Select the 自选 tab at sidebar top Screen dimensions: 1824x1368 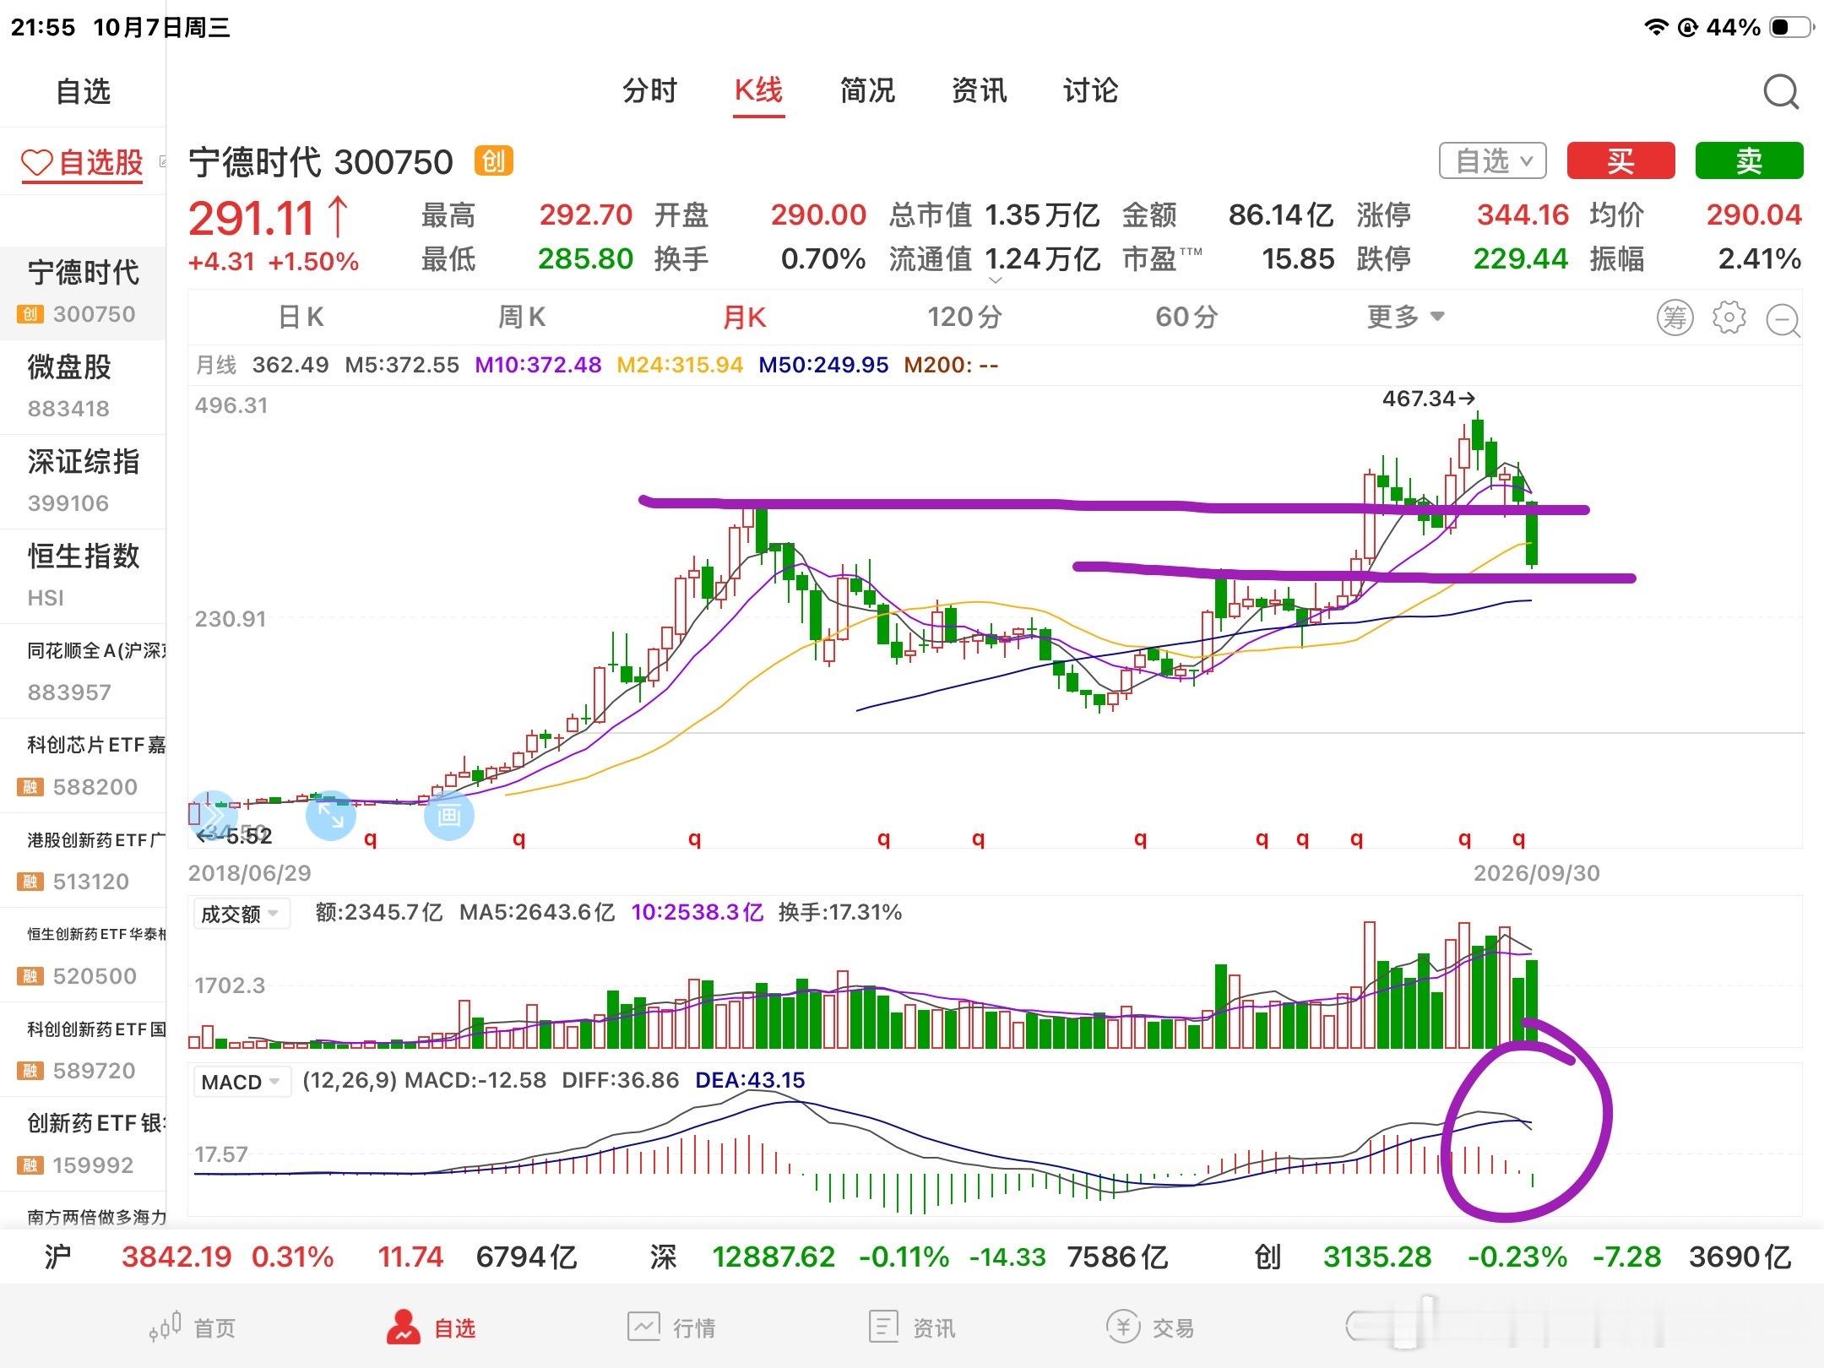point(83,91)
